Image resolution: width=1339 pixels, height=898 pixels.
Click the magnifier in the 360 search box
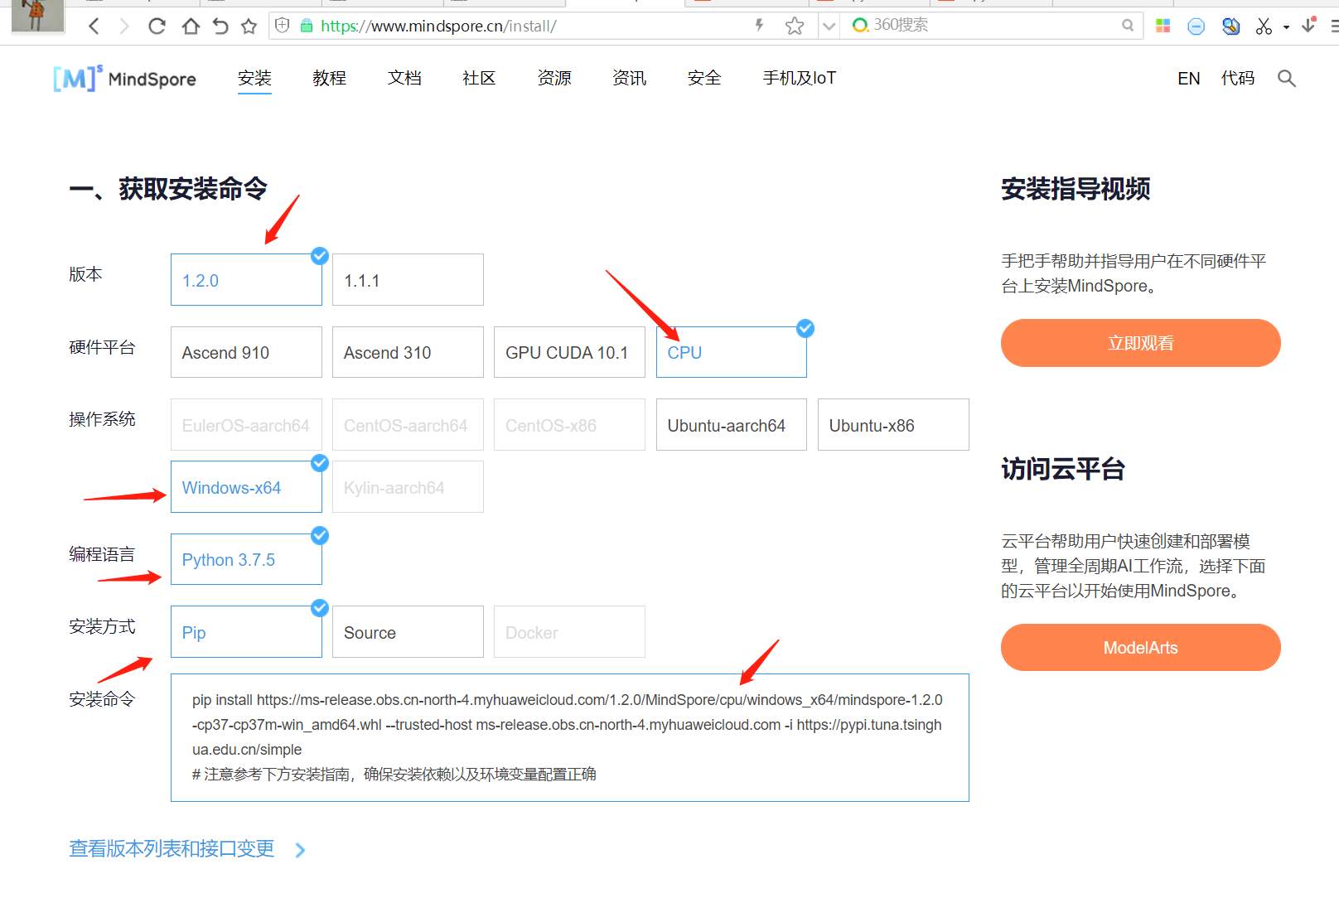point(1128,26)
